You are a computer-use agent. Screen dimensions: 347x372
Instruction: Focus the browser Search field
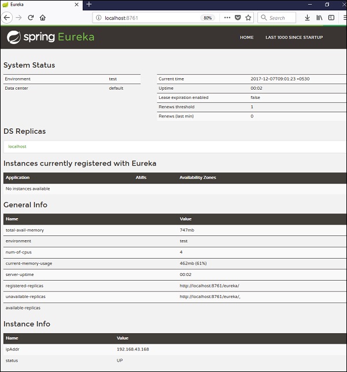click(276, 18)
